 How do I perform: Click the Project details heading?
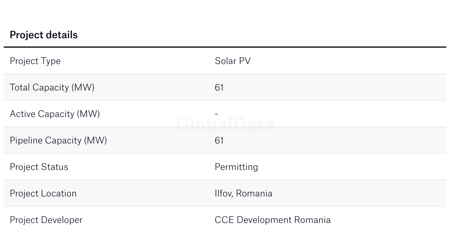(44, 35)
